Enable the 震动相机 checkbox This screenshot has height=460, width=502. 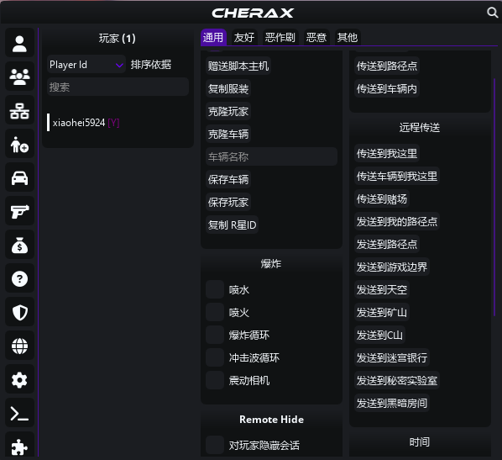coord(215,380)
